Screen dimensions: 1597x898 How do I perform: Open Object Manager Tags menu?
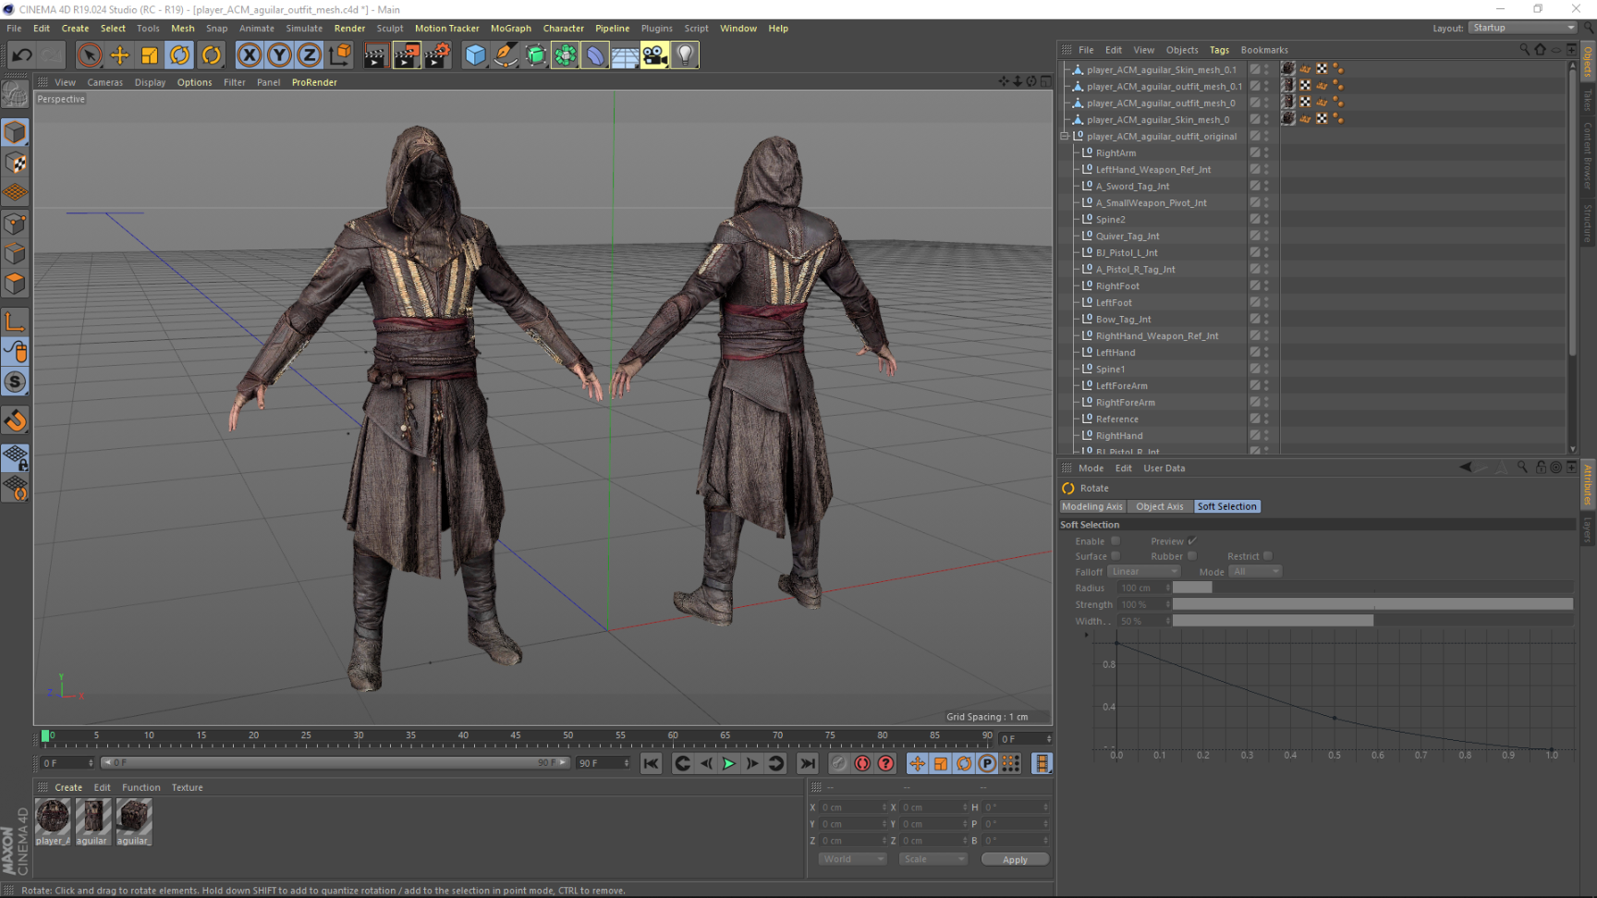[1220, 50]
